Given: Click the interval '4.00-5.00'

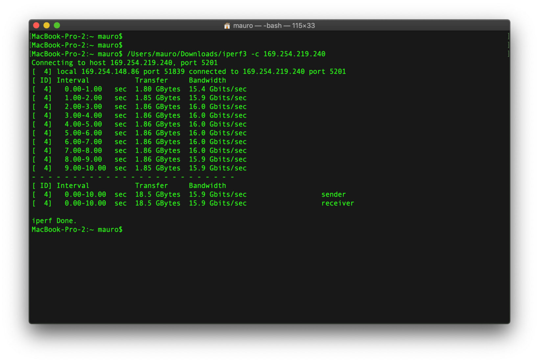Looking at the screenshot, I should [x=83, y=124].
